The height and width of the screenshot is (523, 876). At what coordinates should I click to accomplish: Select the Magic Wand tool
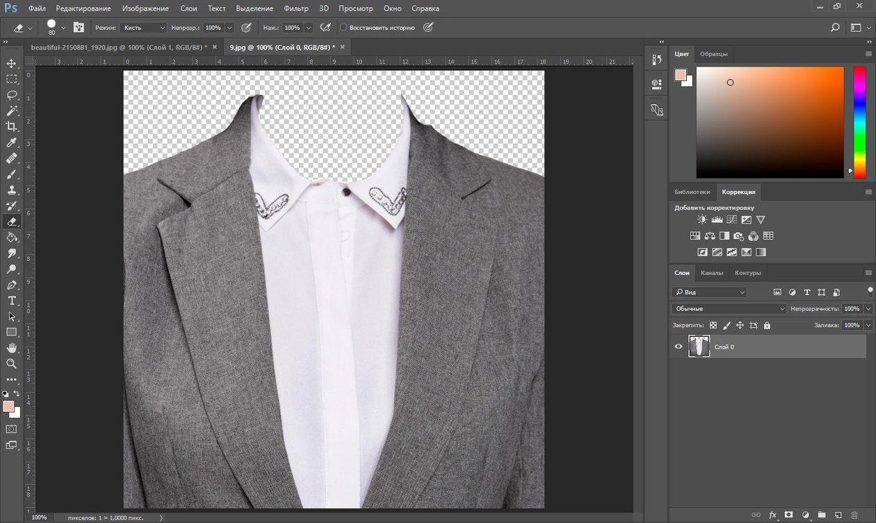pyautogui.click(x=11, y=111)
